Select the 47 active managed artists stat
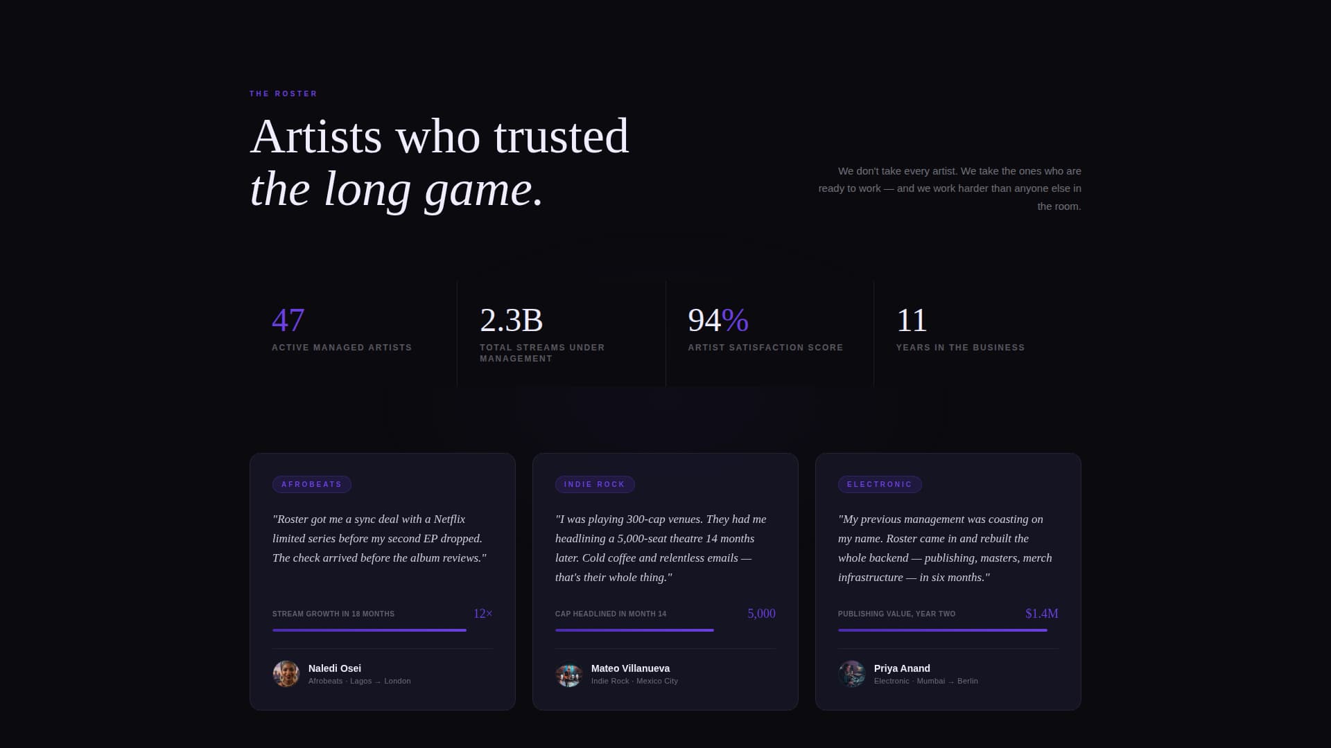The height and width of the screenshot is (748, 1331). click(x=288, y=320)
